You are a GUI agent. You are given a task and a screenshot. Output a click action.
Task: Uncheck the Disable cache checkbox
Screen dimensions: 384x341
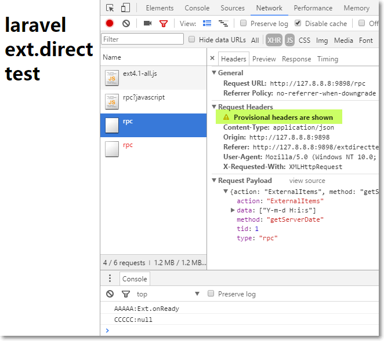[298, 23]
